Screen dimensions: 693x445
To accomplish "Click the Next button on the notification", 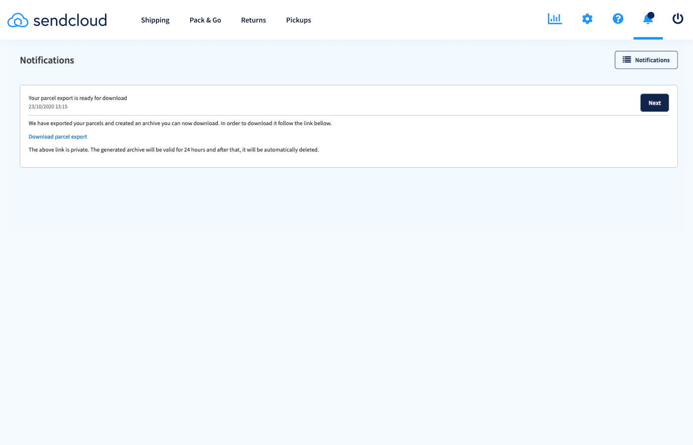I will (x=654, y=102).
